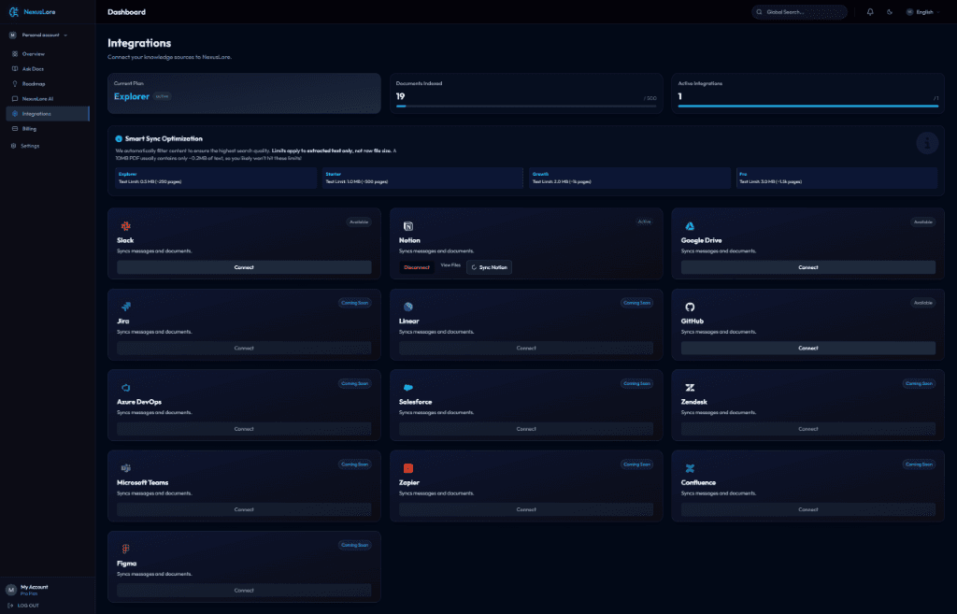Connect the Slack integration

[244, 267]
